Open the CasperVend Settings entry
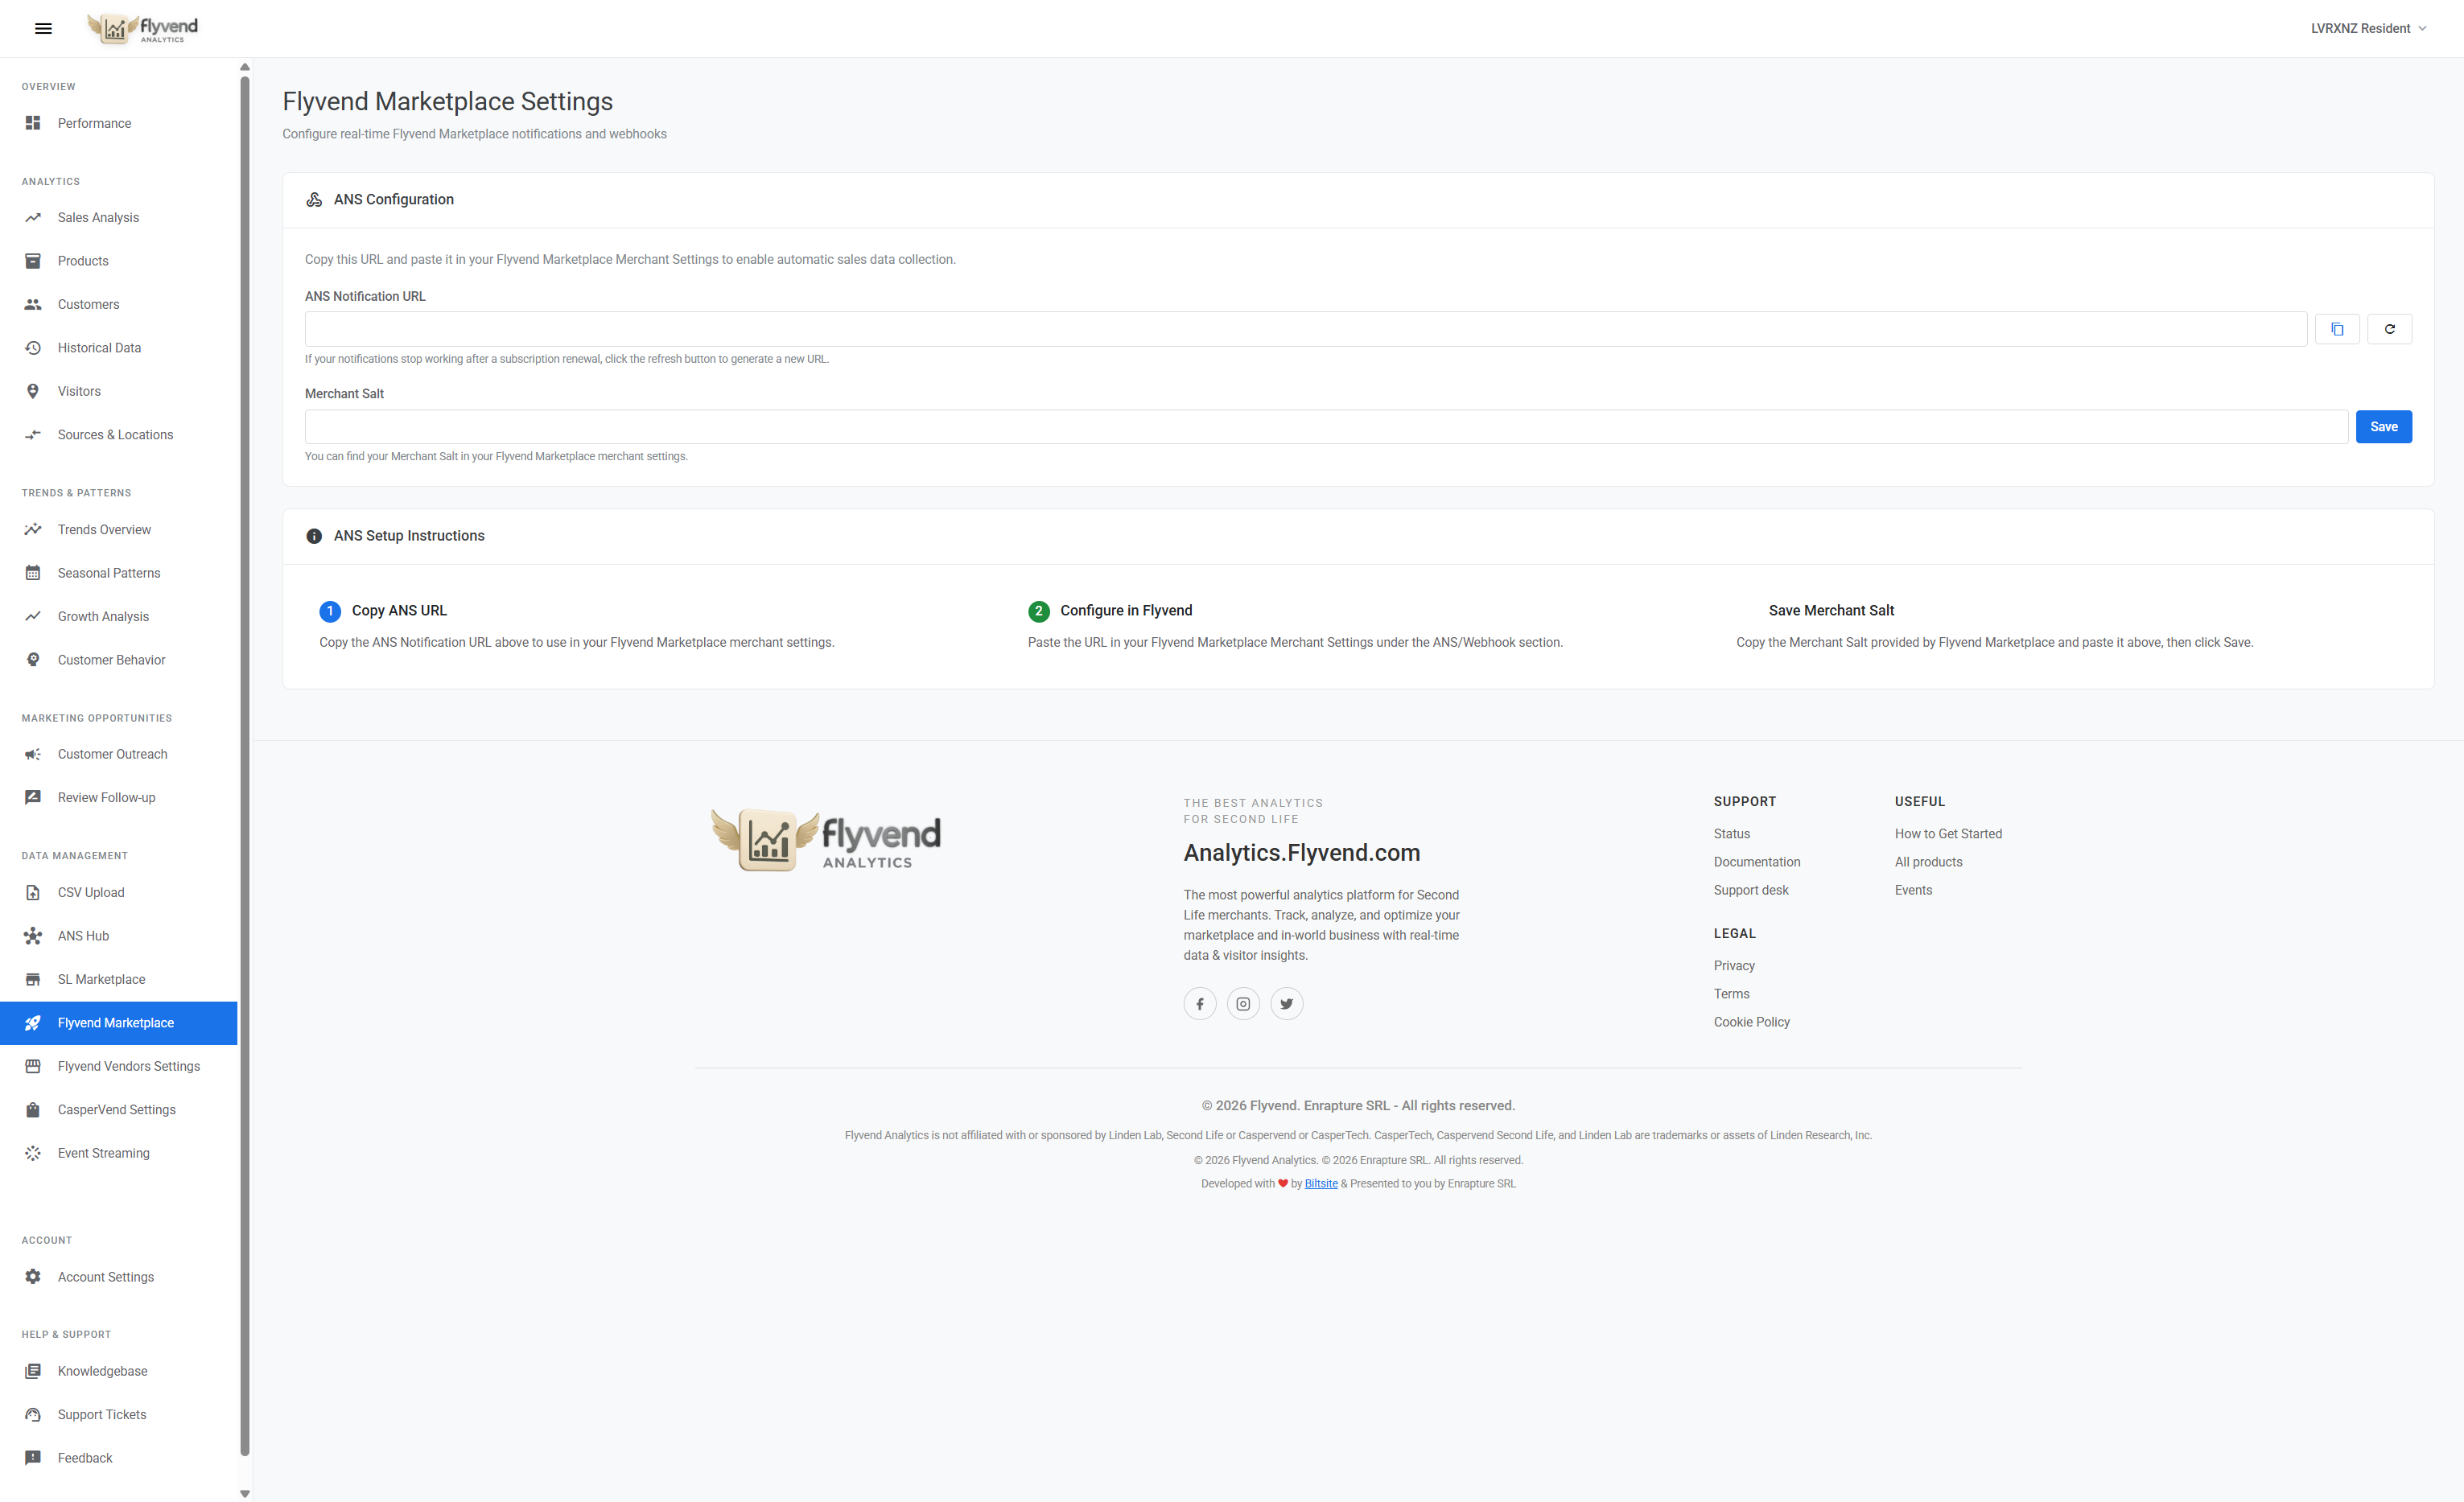2464x1502 pixels. pos(115,1109)
